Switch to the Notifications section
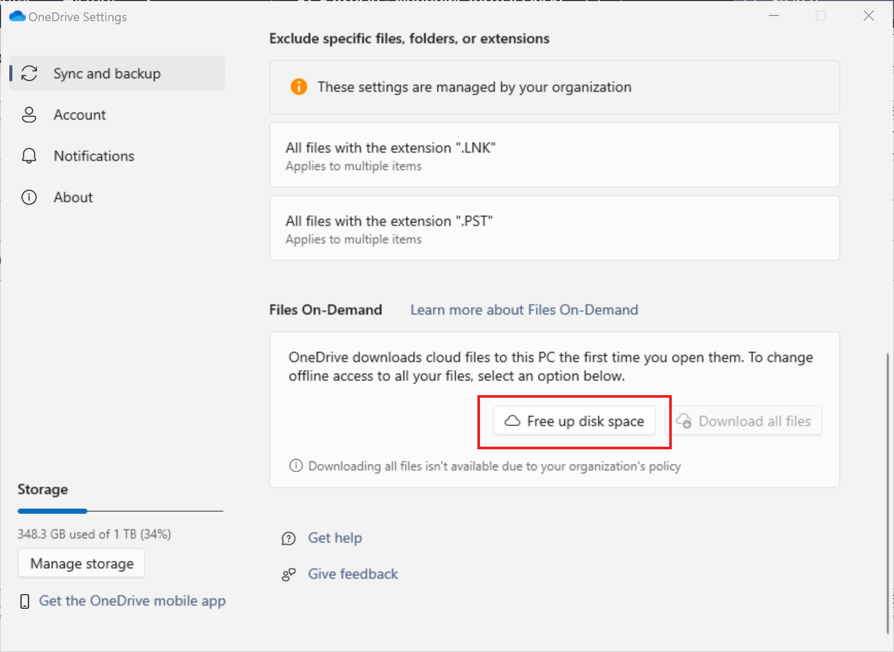This screenshot has height=652, width=894. [x=94, y=156]
